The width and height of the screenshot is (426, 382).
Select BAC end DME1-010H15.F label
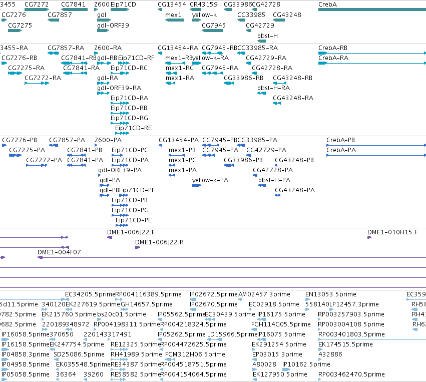[392, 232]
